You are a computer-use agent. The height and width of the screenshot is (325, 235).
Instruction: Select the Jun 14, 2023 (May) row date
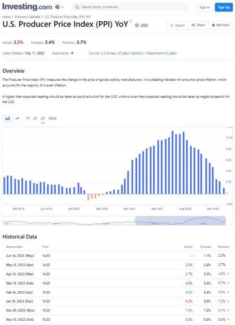[x=20, y=256]
